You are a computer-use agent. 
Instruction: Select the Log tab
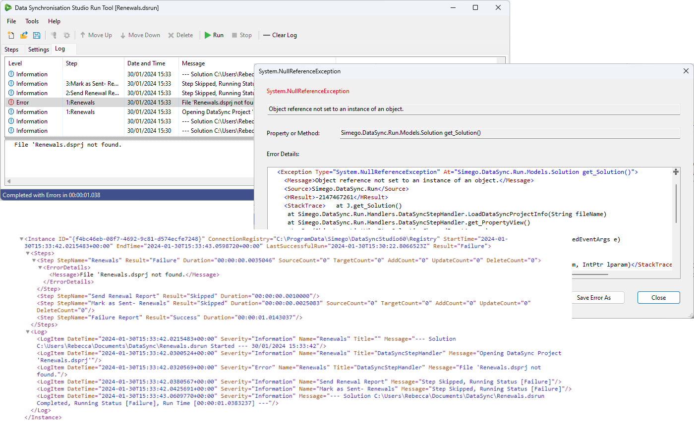point(60,49)
